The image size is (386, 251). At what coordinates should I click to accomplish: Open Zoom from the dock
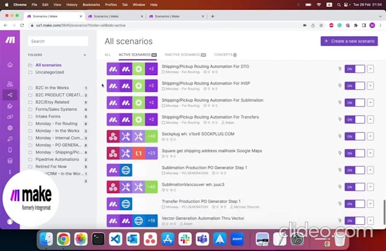(x=237, y=239)
